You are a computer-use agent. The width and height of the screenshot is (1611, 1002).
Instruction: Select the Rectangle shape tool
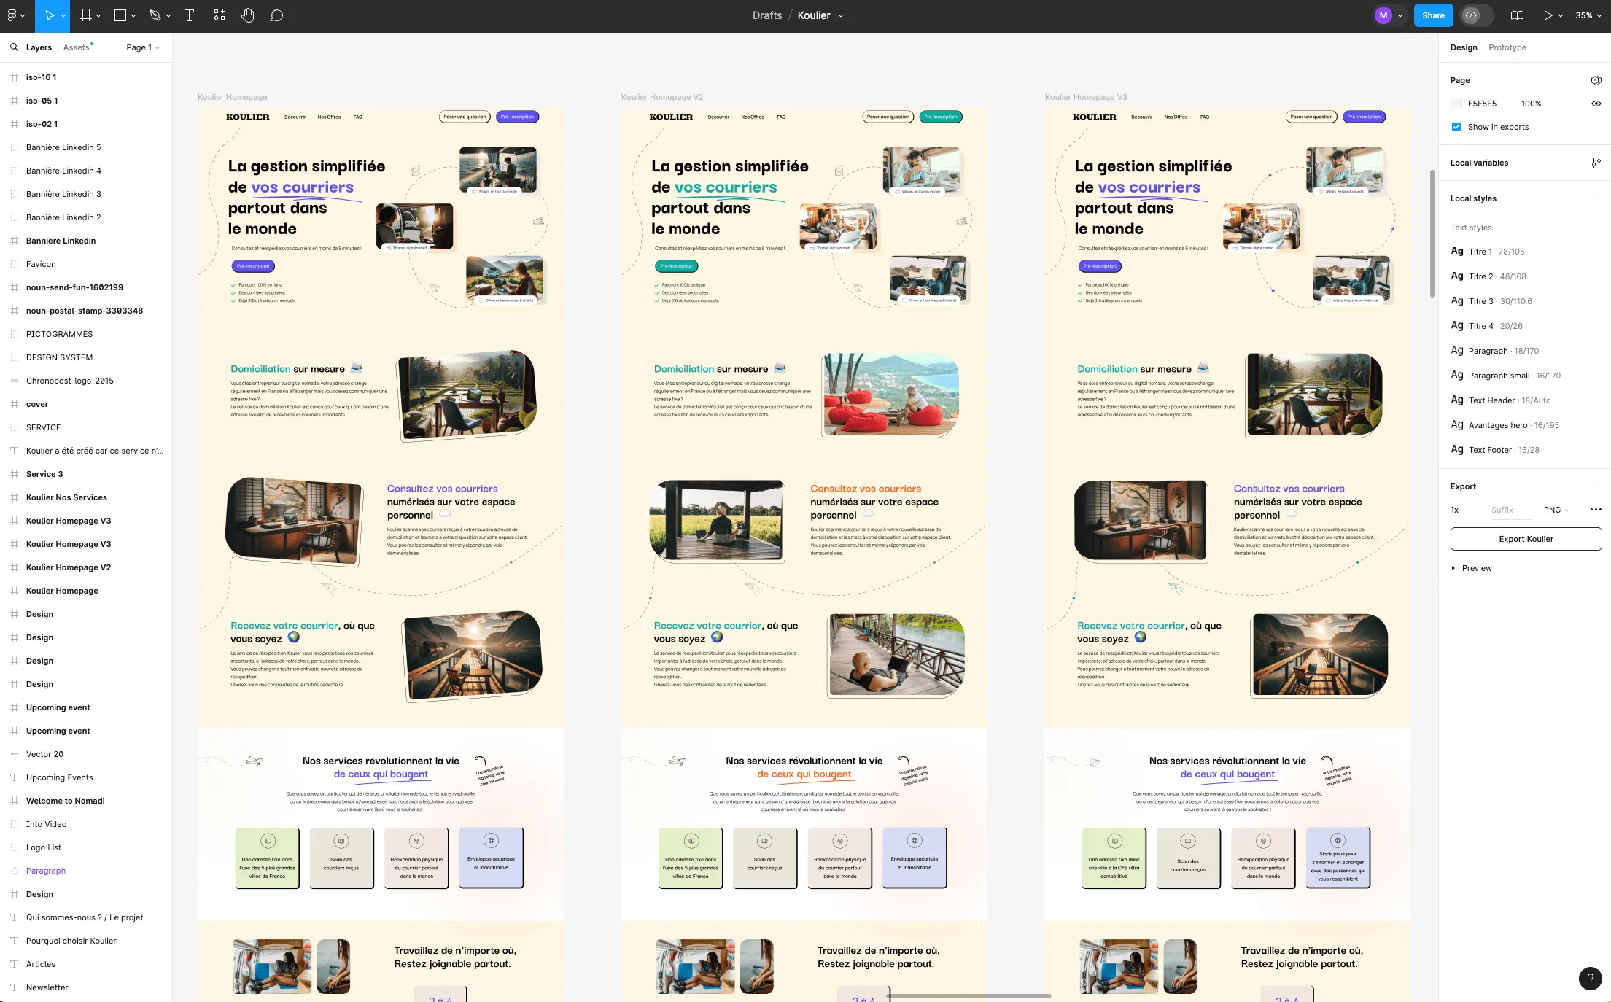[120, 15]
